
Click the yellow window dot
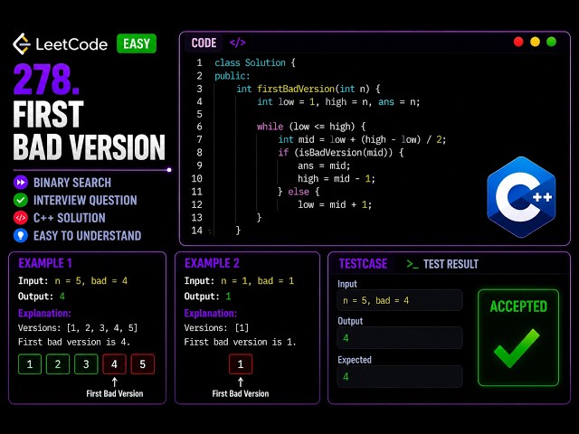coord(535,42)
